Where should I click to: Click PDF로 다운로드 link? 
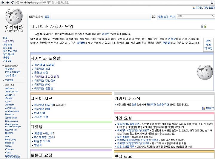(x=13, y=72)
